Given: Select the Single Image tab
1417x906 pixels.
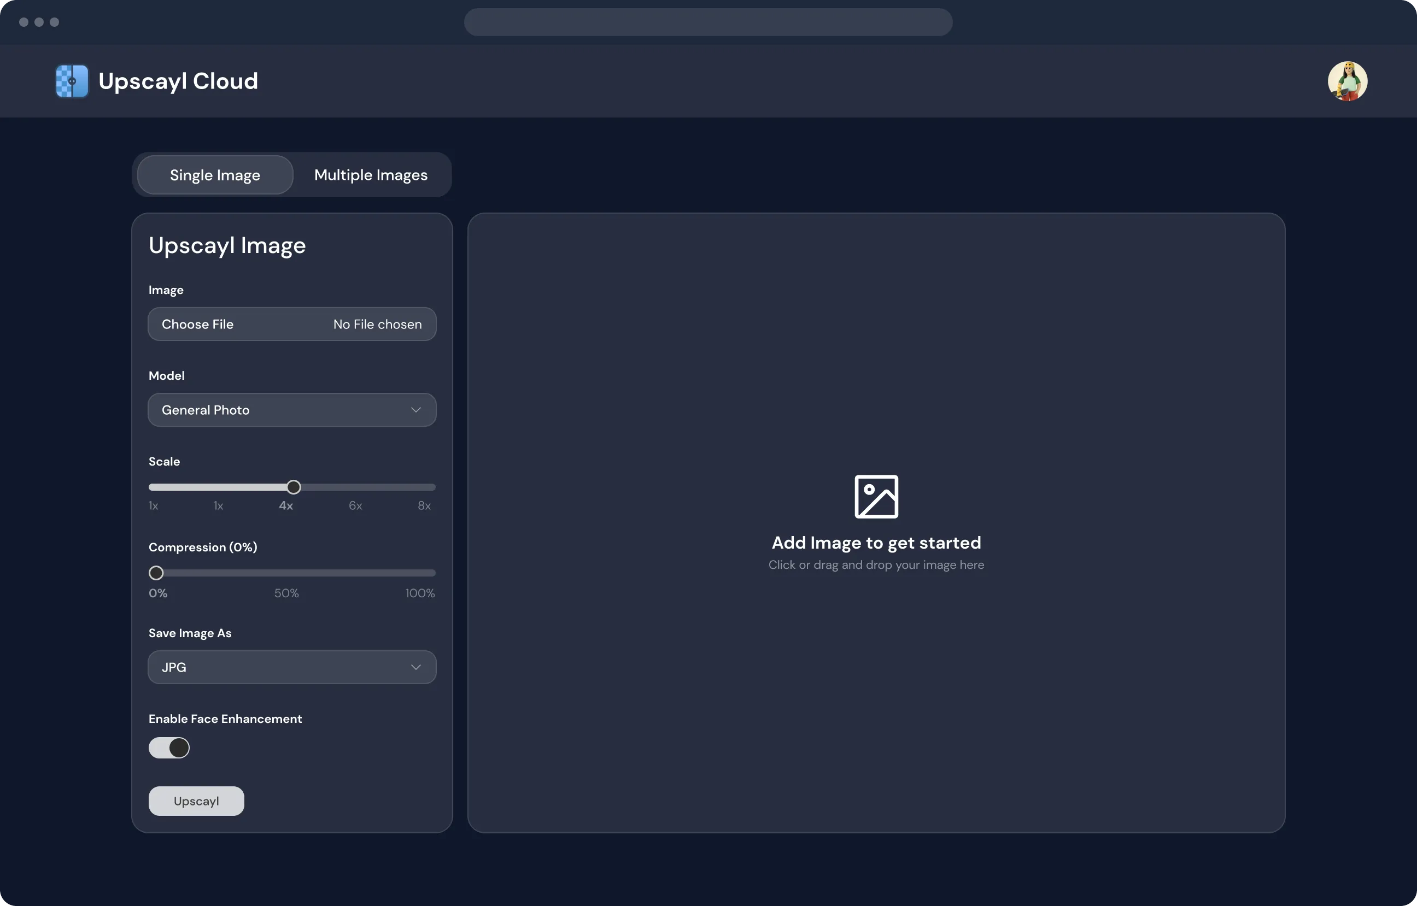Looking at the screenshot, I should 214,174.
